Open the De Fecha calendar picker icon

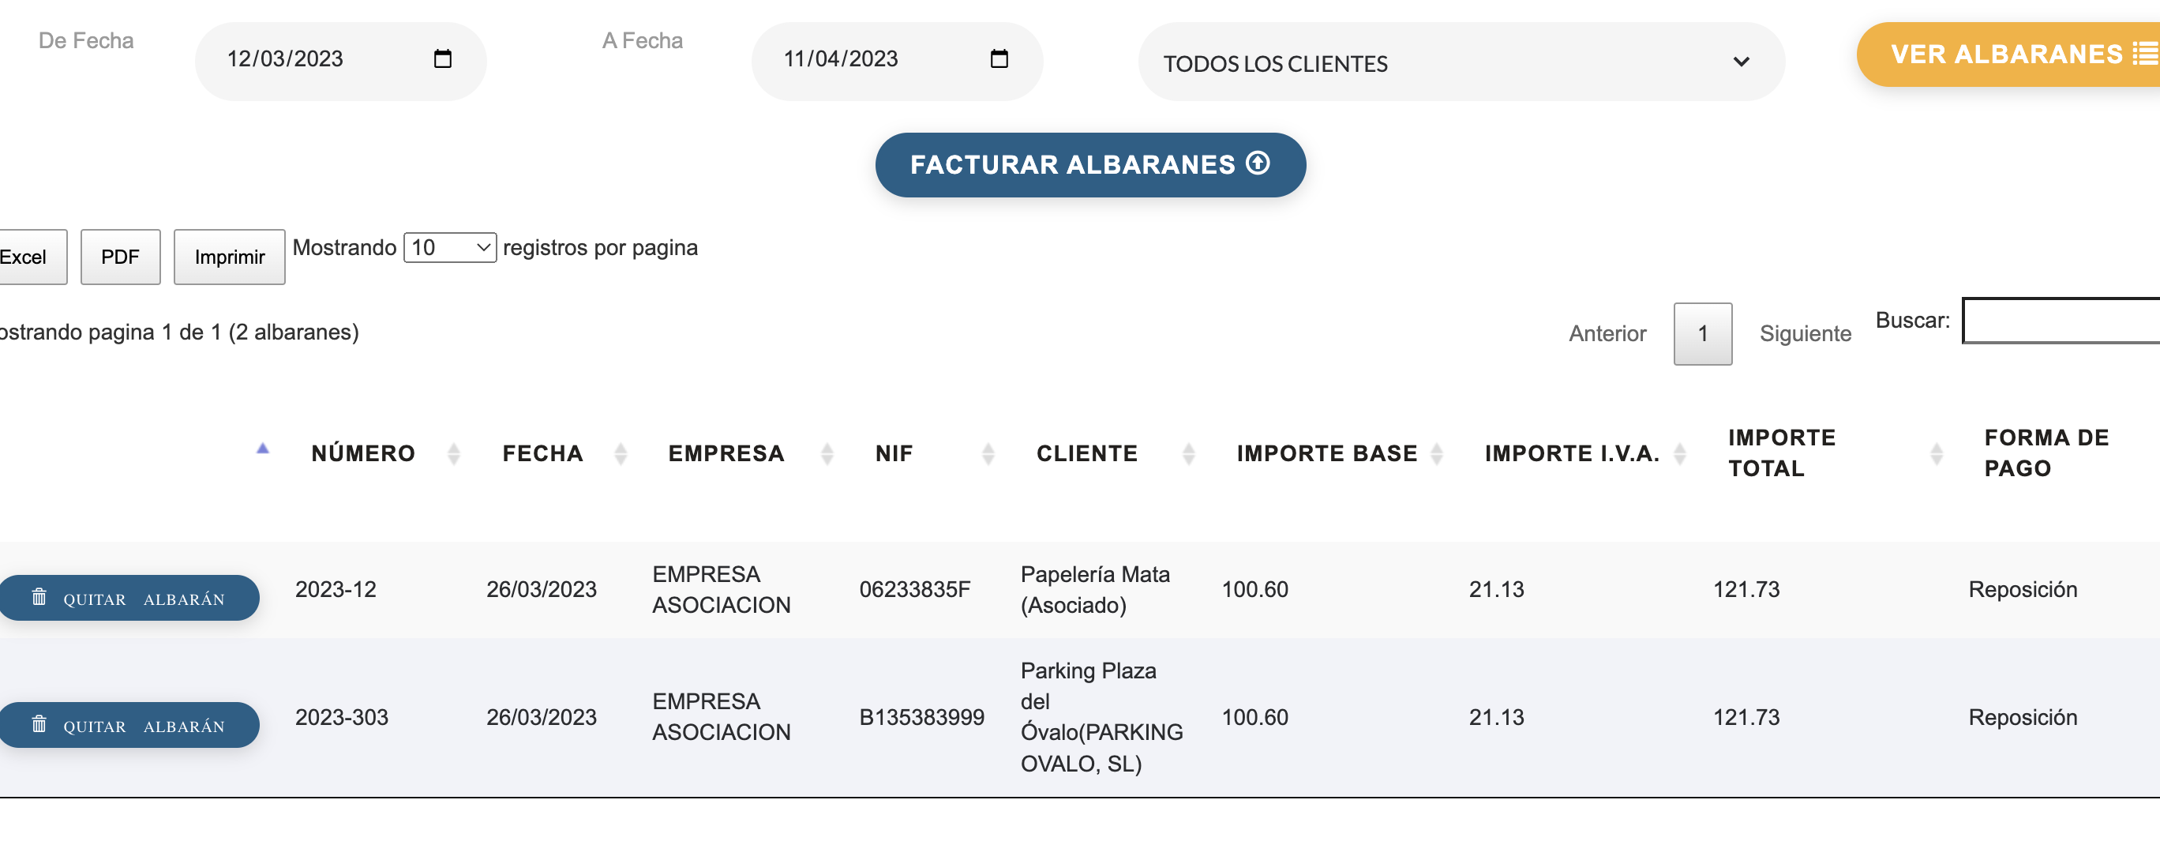[443, 58]
